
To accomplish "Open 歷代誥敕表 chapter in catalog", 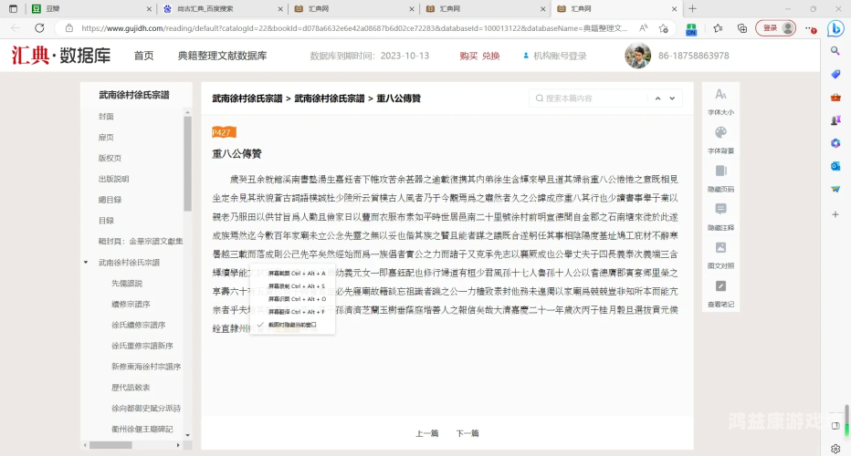I will 131,387.
